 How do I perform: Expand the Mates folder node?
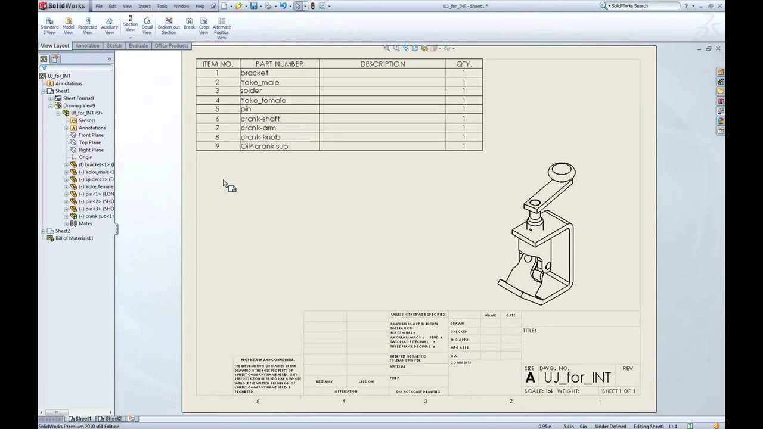click(66, 223)
